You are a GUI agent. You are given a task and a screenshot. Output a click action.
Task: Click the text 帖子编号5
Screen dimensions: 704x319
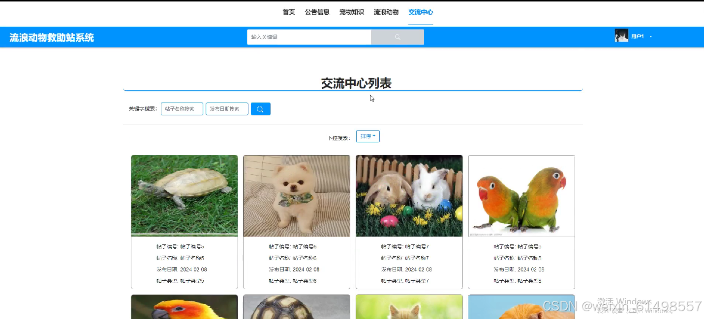click(192, 247)
